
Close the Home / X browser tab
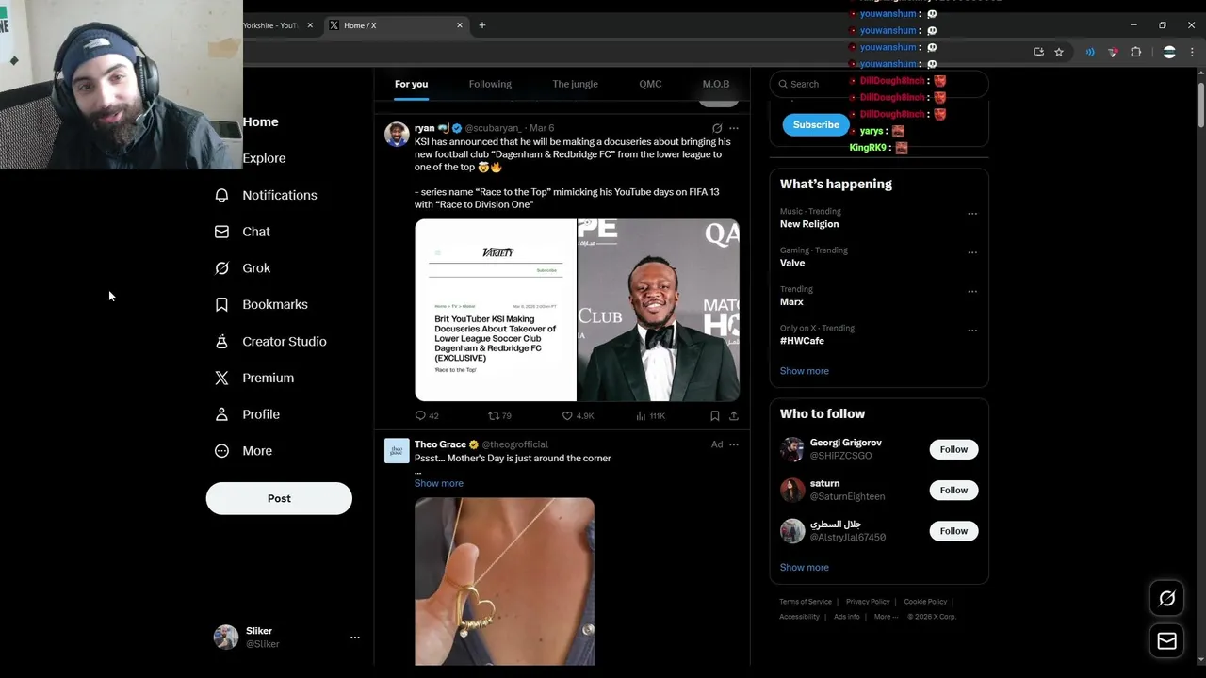pos(460,25)
